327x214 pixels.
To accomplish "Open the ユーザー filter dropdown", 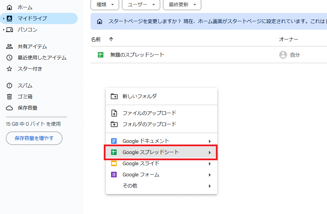I will point(141,5).
